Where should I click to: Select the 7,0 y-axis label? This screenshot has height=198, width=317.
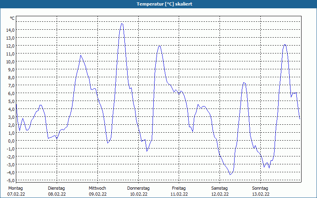pyautogui.click(x=11, y=85)
